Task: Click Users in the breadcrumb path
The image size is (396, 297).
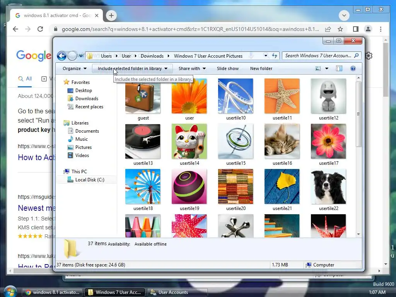Action: 106,56
